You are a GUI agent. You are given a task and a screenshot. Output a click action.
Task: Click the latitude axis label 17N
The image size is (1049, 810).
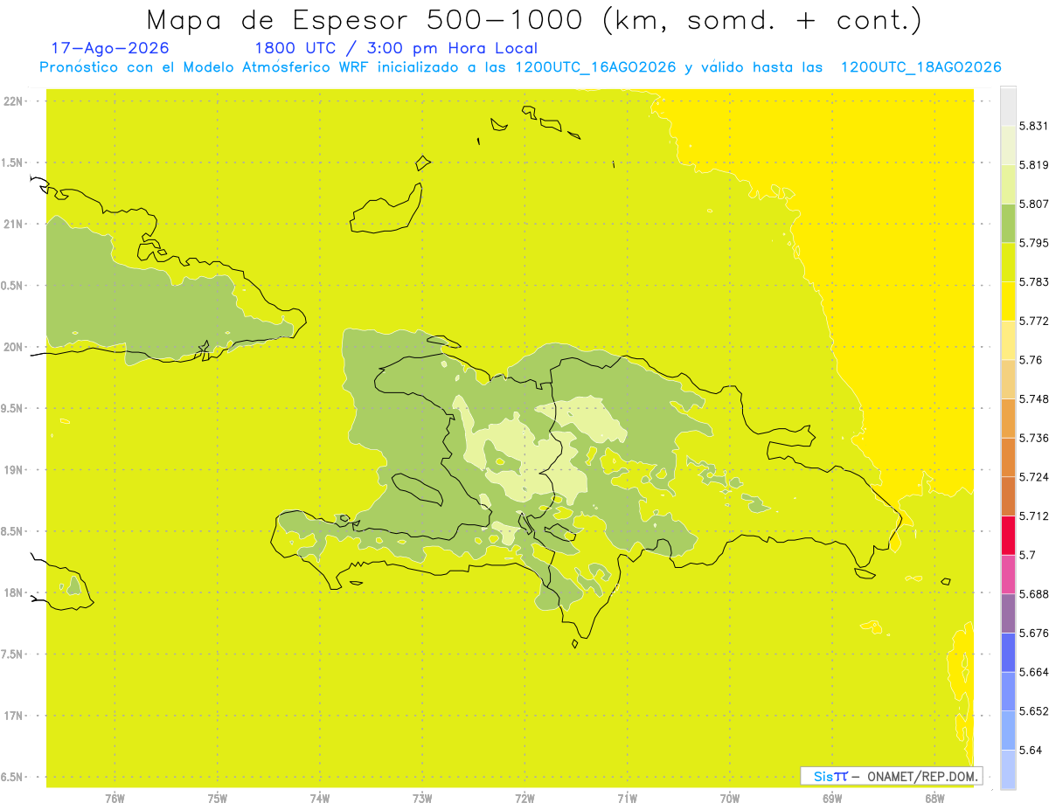[x=14, y=716]
